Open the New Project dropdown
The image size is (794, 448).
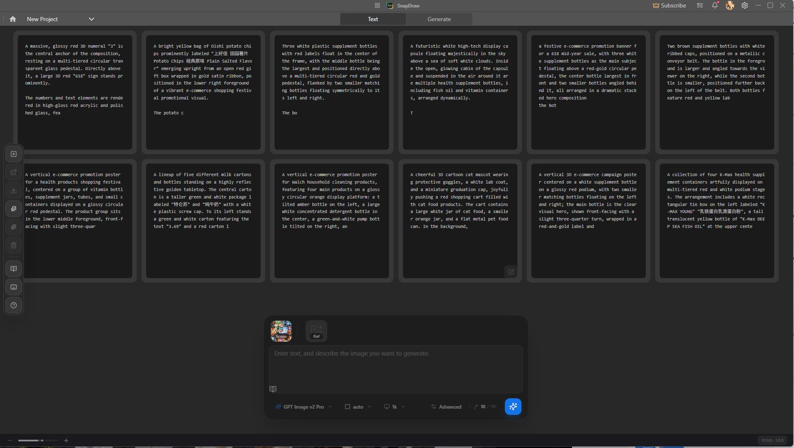60,19
